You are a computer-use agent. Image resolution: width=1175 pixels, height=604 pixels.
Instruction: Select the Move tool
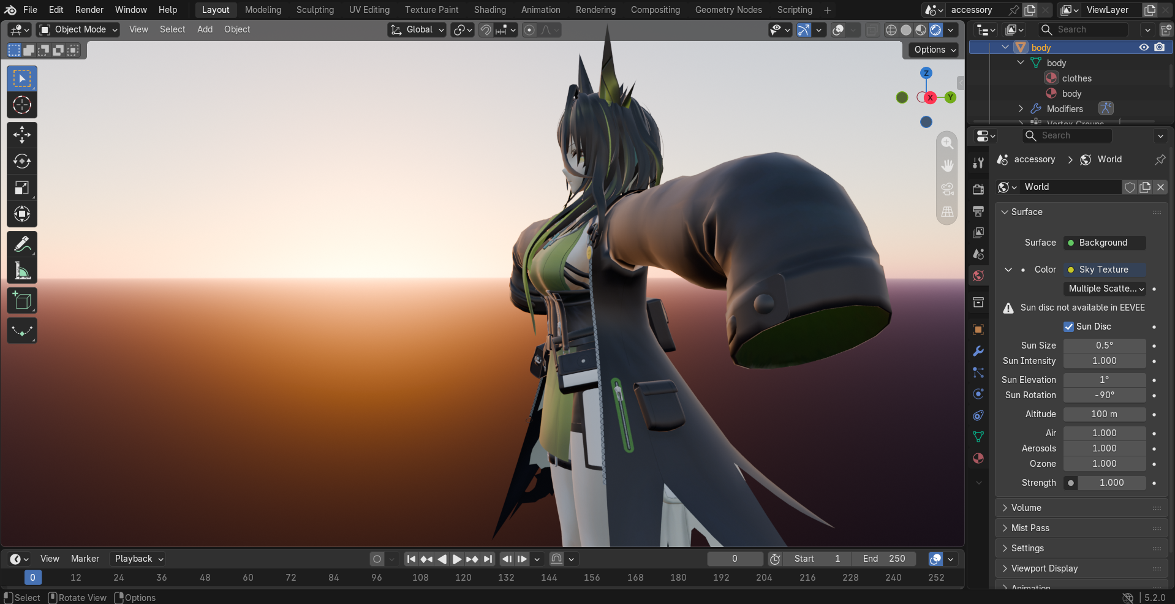(22, 135)
